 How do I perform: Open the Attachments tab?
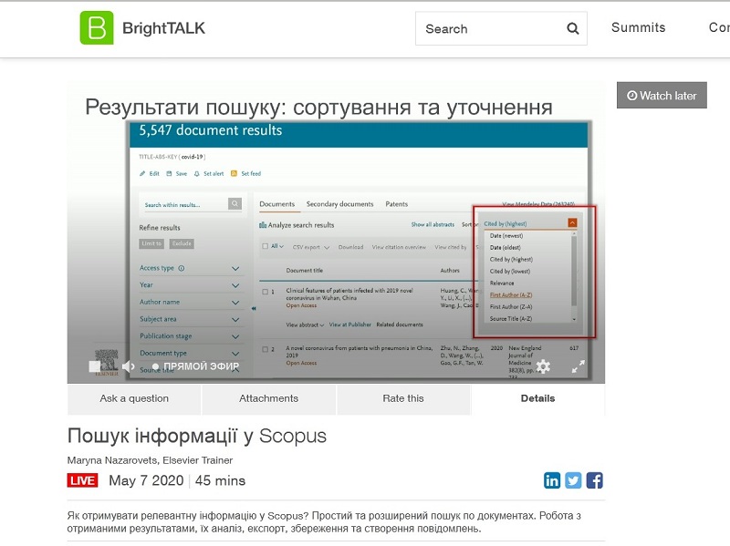[x=268, y=398]
